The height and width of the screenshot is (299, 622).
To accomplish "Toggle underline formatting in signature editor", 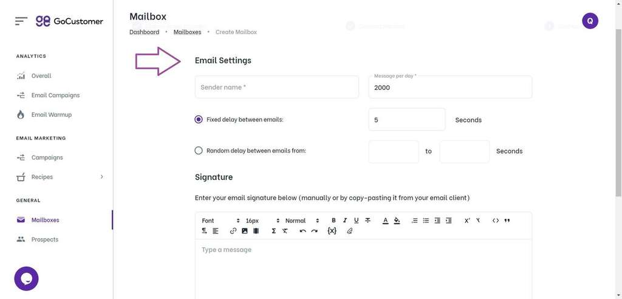I will click(x=356, y=221).
